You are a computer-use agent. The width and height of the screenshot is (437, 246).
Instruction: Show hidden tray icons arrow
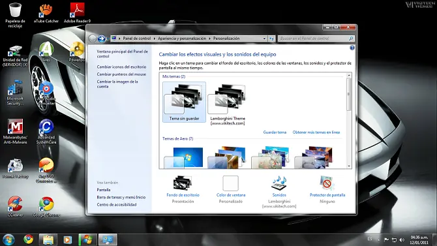click(x=378, y=239)
